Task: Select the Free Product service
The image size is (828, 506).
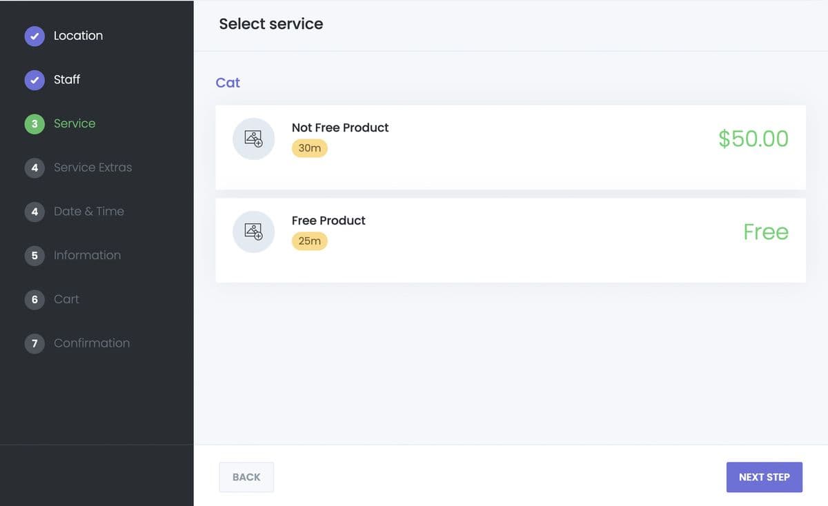Action: pyautogui.click(x=511, y=240)
